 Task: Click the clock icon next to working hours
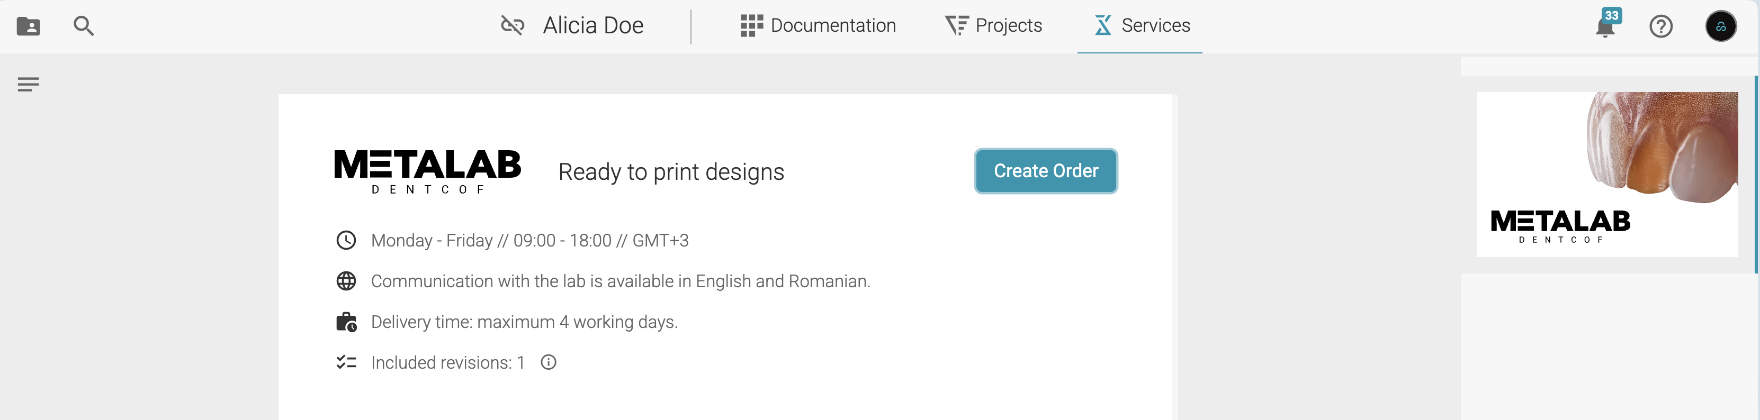point(346,240)
